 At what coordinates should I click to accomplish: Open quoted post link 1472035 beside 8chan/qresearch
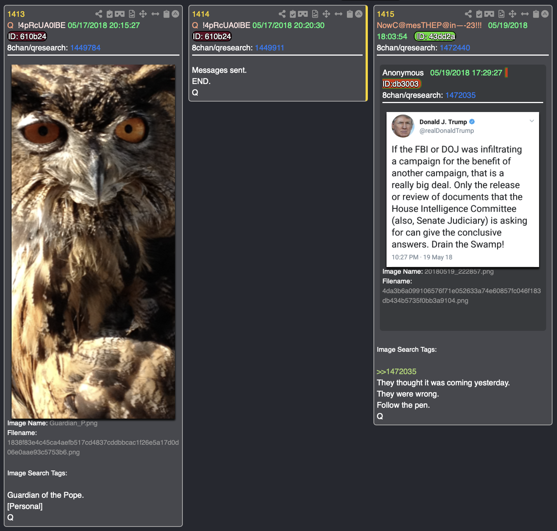[x=461, y=95]
